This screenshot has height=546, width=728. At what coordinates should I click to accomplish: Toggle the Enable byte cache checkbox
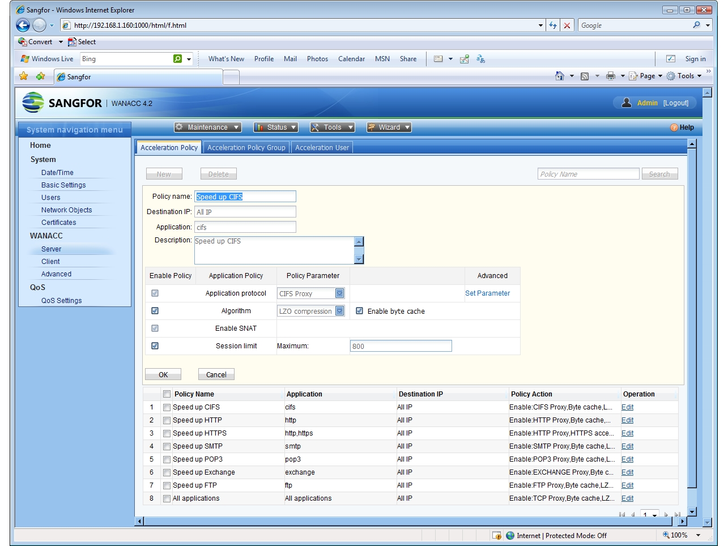coord(359,311)
